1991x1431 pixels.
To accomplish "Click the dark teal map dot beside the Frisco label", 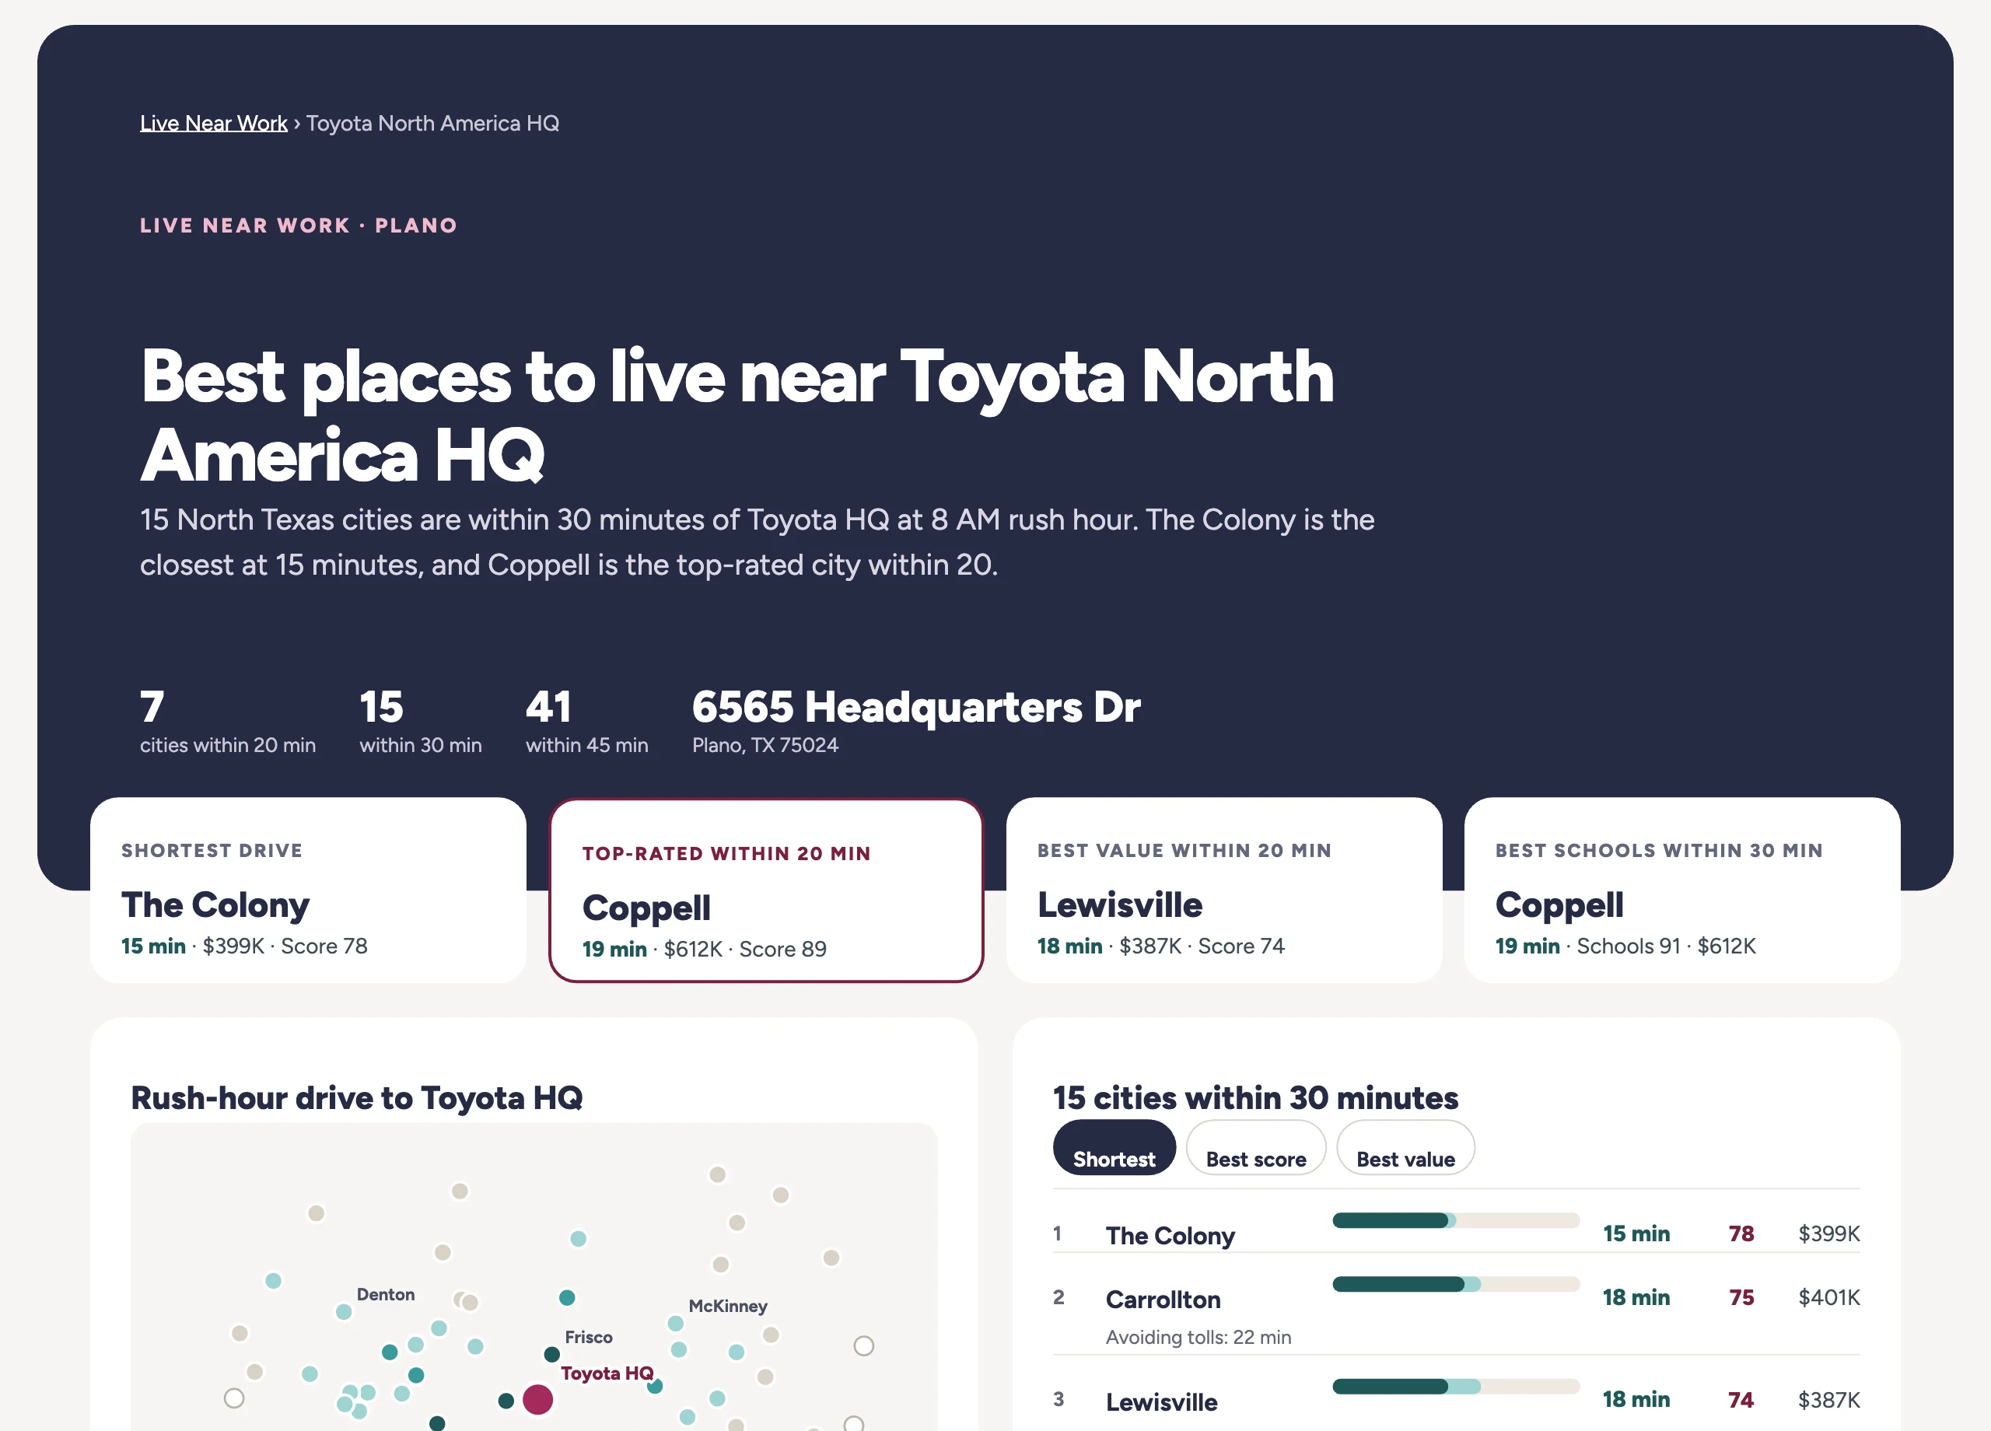I will point(551,1355).
